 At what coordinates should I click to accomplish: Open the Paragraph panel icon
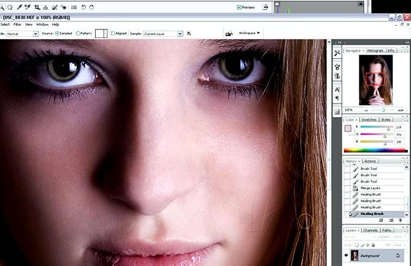[x=337, y=99]
